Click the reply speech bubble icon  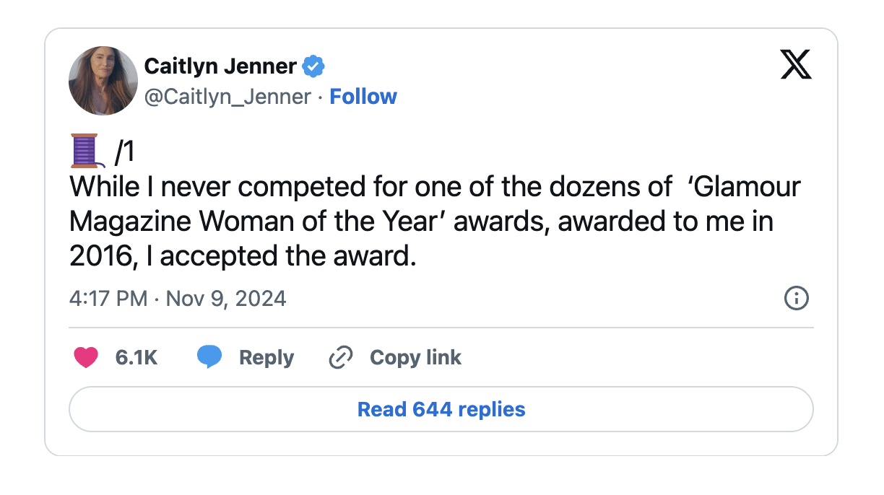(209, 357)
